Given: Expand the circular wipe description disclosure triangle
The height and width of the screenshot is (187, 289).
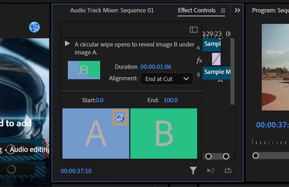Looking at the screenshot, I should (x=67, y=44).
